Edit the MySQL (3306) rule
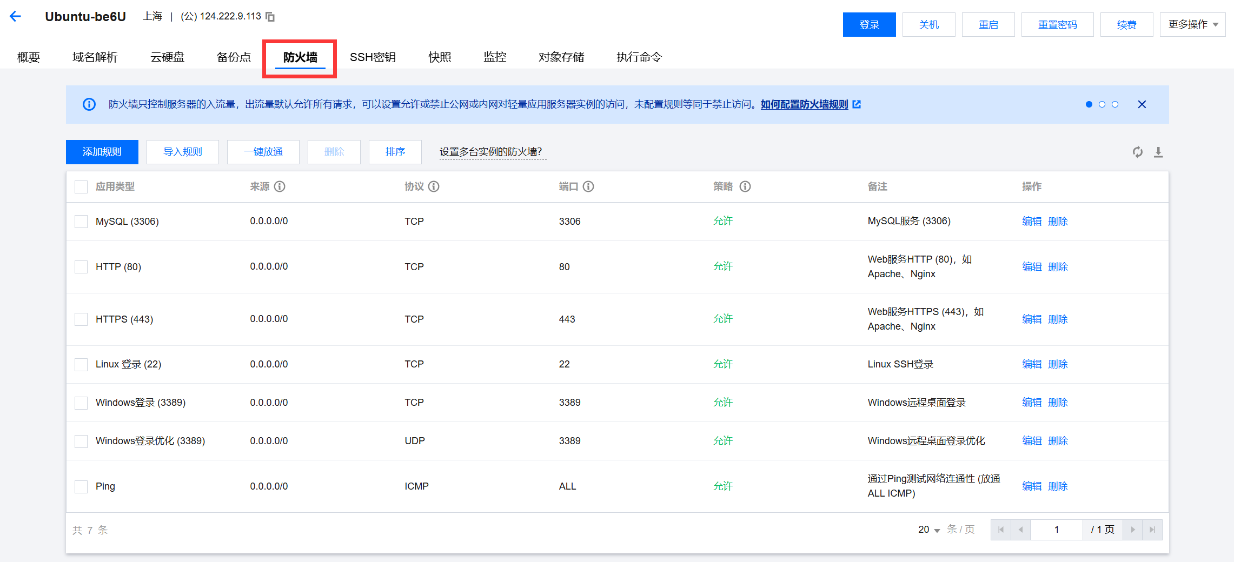This screenshot has height=562, width=1234. coord(1032,221)
